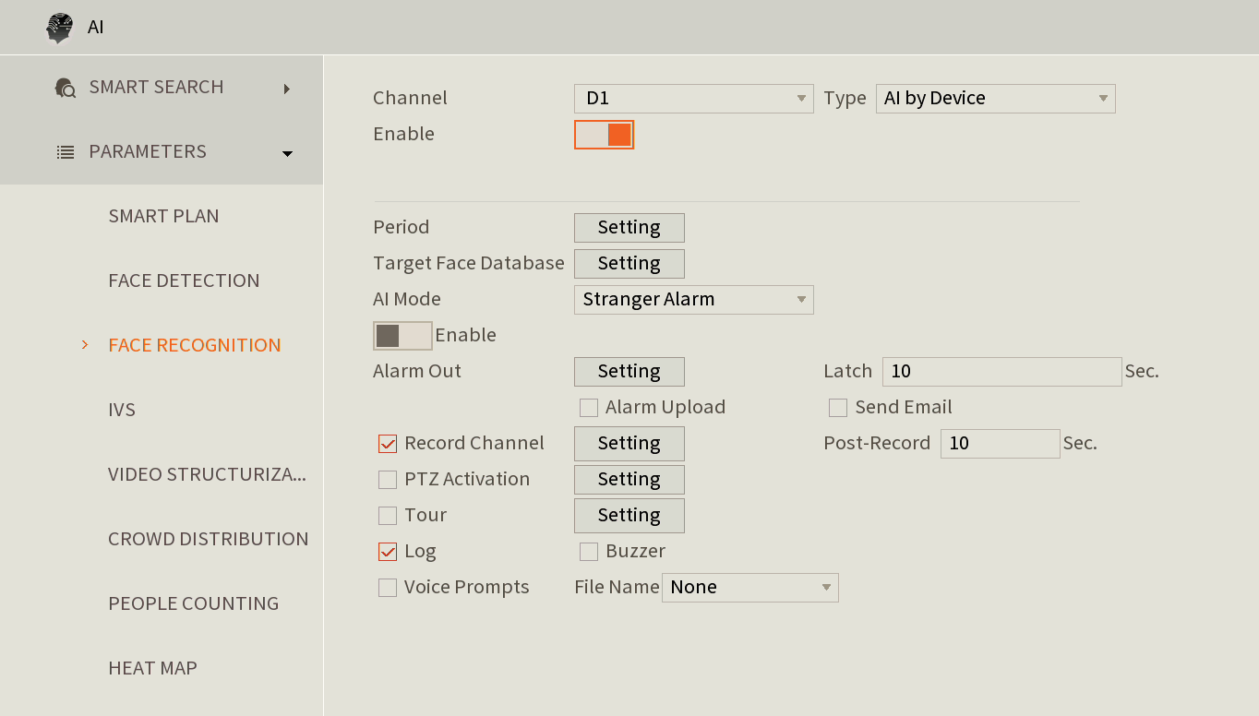Click the AI head icon in the title bar
The image size is (1259, 716).
(x=59, y=27)
